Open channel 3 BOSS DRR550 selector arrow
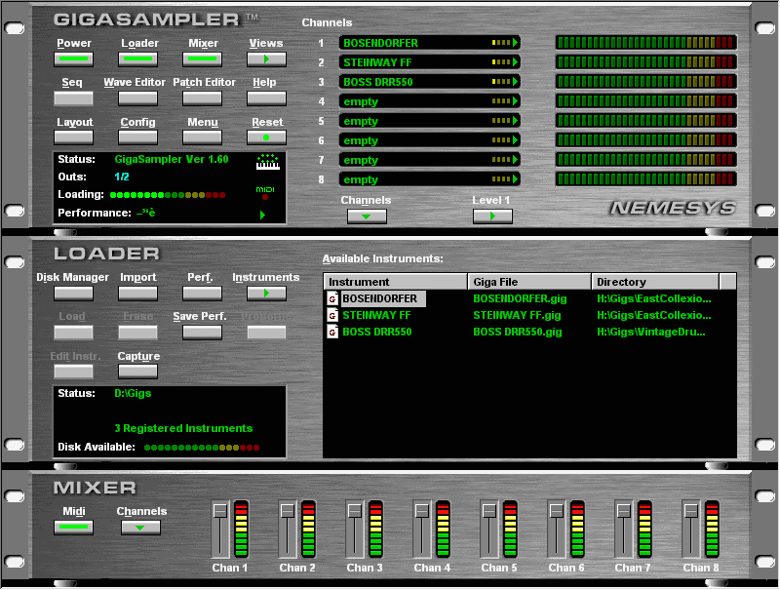The width and height of the screenshot is (780, 590). tap(516, 82)
